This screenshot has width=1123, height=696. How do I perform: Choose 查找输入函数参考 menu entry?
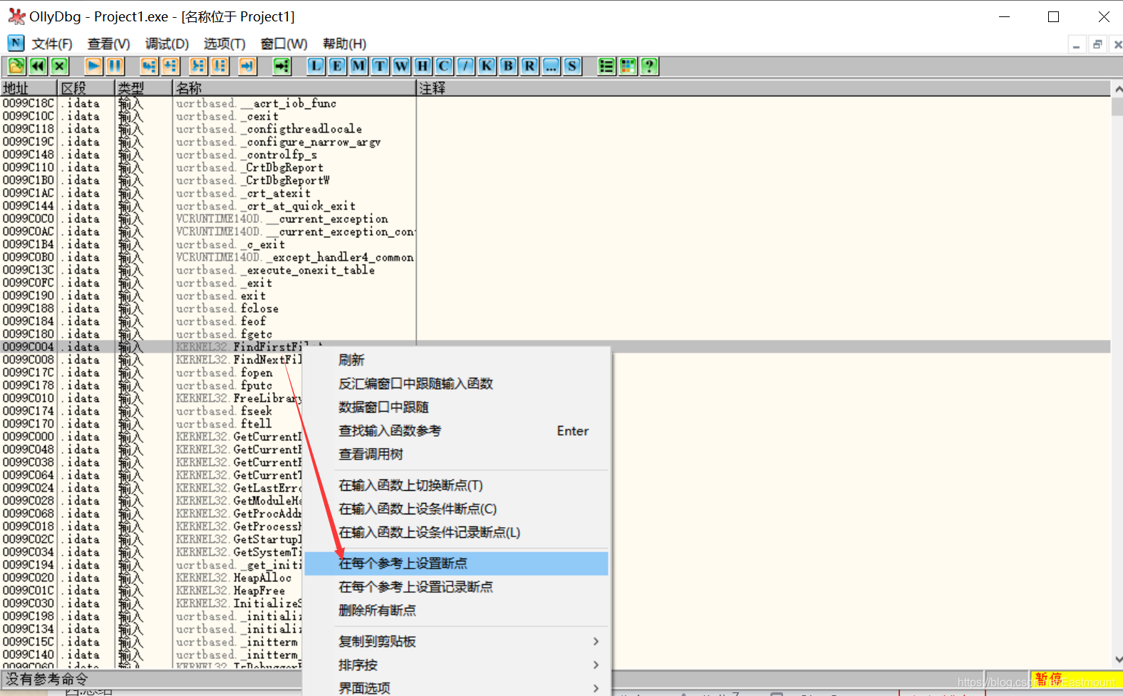point(456,430)
